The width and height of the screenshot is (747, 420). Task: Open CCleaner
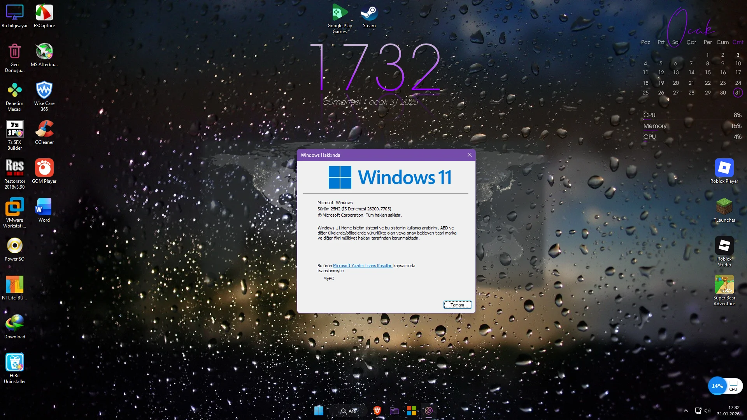[x=44, y=129]
